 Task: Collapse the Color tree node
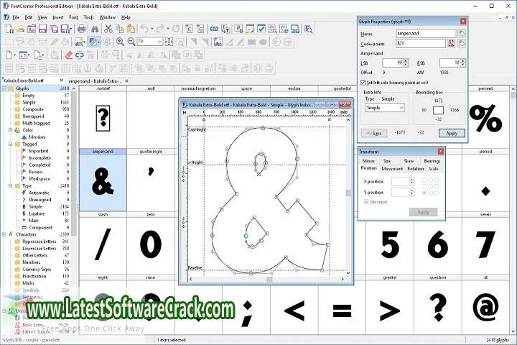(11, 130)
